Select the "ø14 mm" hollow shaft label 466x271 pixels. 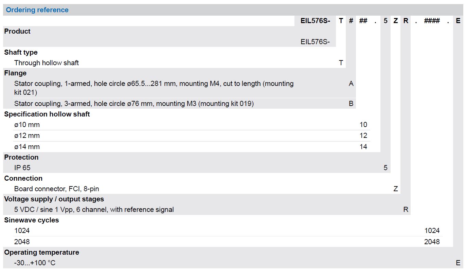[27, 147]
